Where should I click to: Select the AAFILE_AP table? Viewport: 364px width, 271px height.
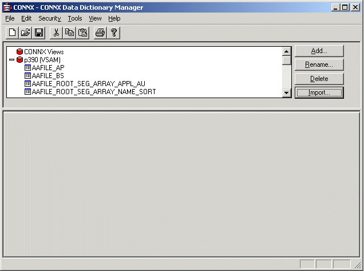pos(48,67)
